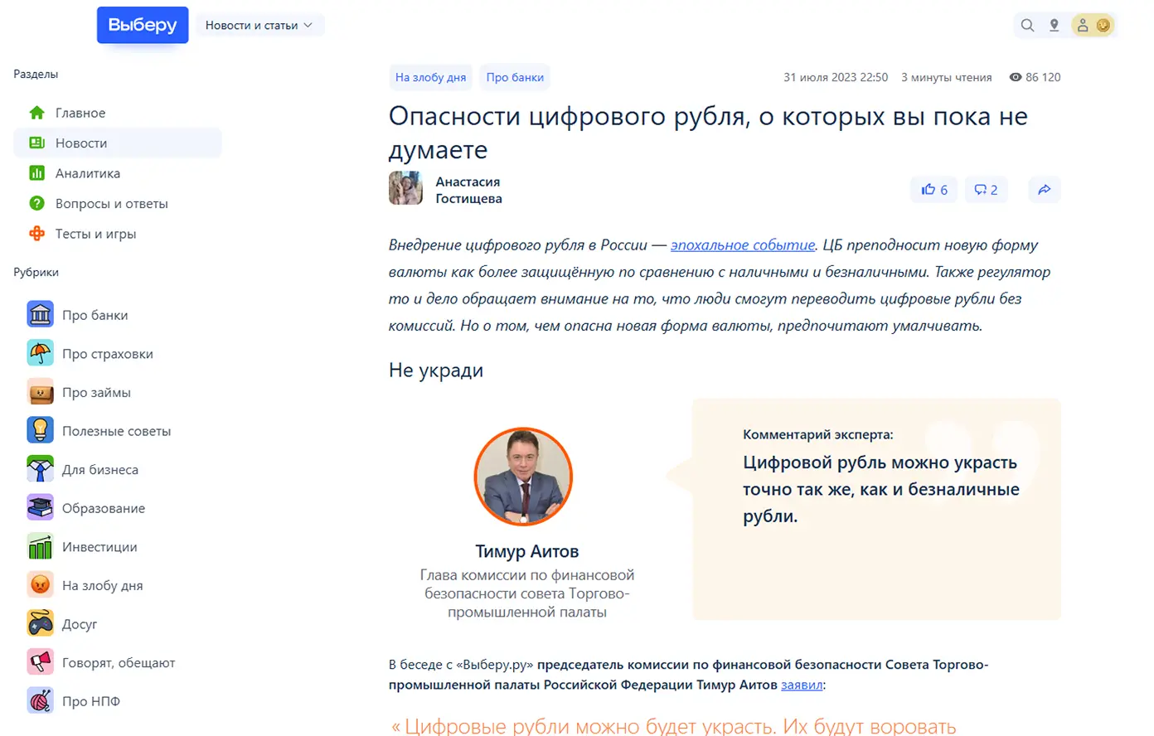Expand the Новости и статьи dropdown
The height and width of the screenshot is (736, 1154).
click(259, 26)
